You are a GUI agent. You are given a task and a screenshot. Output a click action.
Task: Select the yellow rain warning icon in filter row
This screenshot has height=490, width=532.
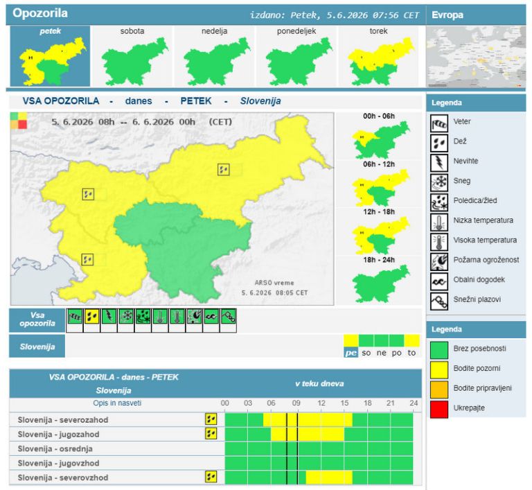91,317
